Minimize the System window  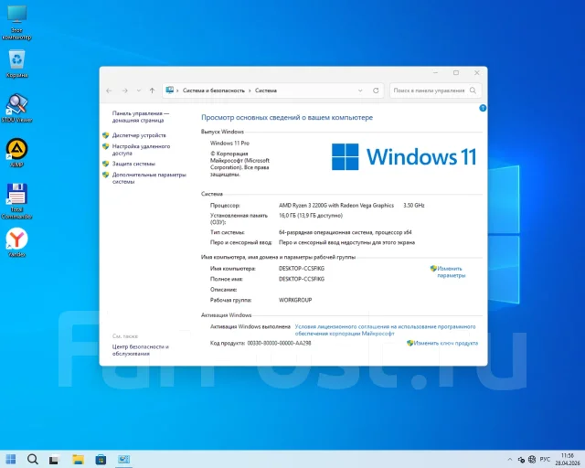tap(435, 73)
